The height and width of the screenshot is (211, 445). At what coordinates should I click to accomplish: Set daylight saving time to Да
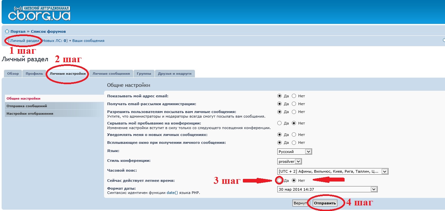pyautogui.click(x=280, y=180)
